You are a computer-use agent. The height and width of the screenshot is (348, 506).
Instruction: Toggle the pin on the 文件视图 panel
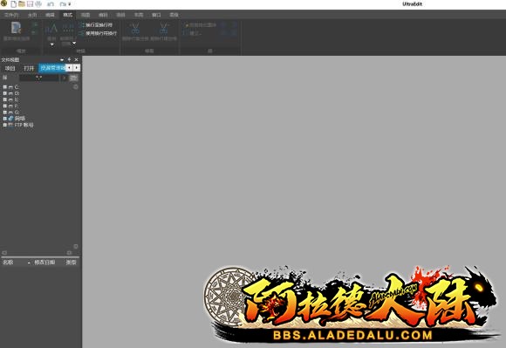(x=69, y=59)
